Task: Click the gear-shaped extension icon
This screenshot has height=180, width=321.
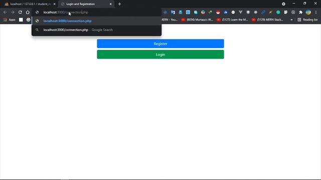Action: pyautogui.click(x=256, y=12)
